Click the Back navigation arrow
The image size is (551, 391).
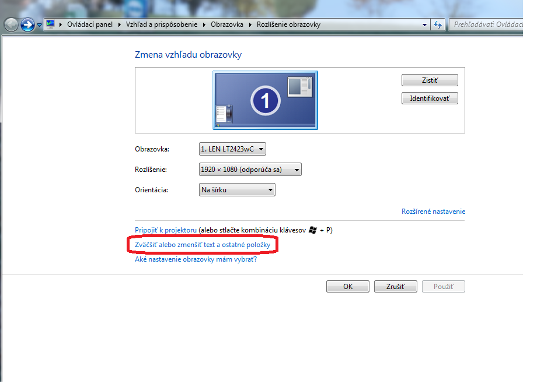point(11,24)
